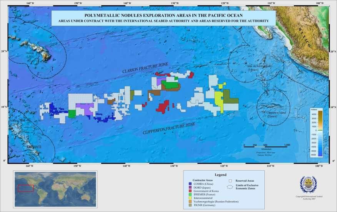The image size is (337, 212).
Task: Click the 'CLARION FRACTURE ZONE' map label
Action: (x=145, y=68)
